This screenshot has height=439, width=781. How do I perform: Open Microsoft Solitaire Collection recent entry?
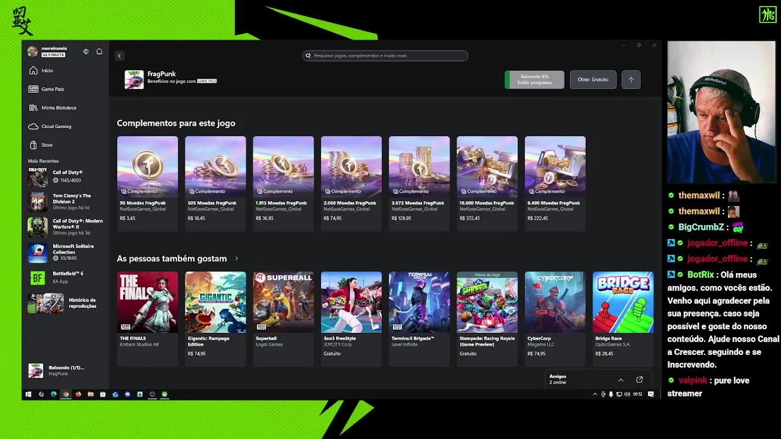point(66,252)
